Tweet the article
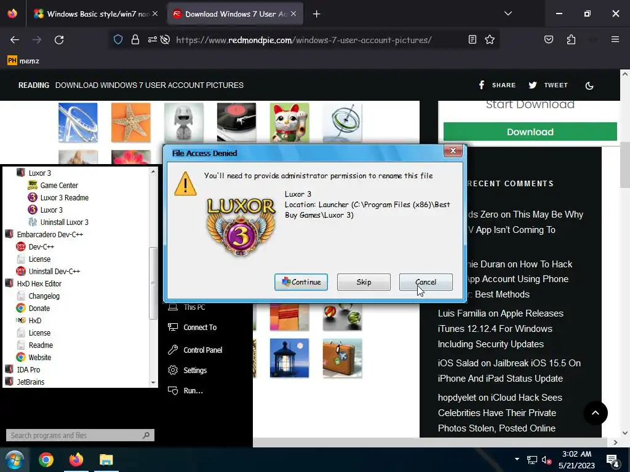 pos(548,85)
